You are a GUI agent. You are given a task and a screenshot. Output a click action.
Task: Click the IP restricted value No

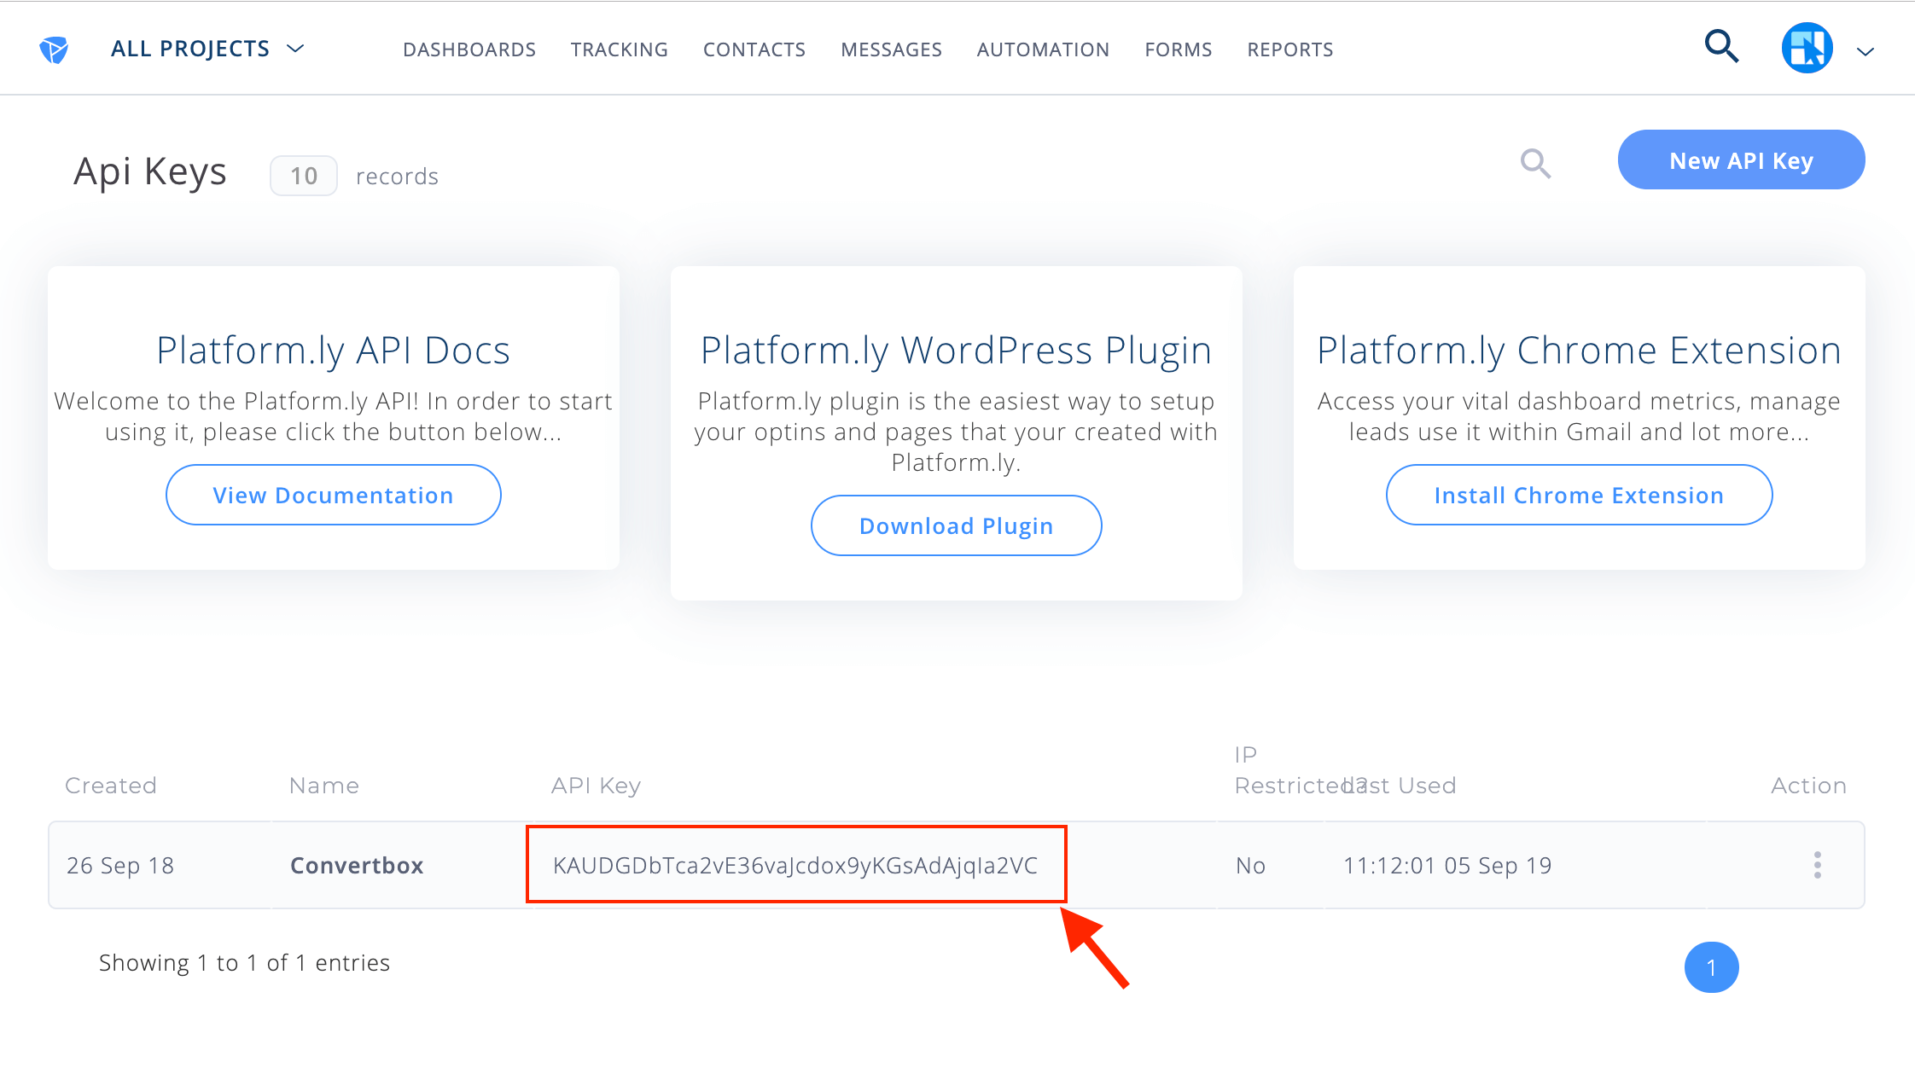point(1250,865)
